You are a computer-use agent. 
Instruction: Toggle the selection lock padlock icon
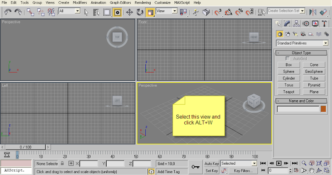[62, 164]
